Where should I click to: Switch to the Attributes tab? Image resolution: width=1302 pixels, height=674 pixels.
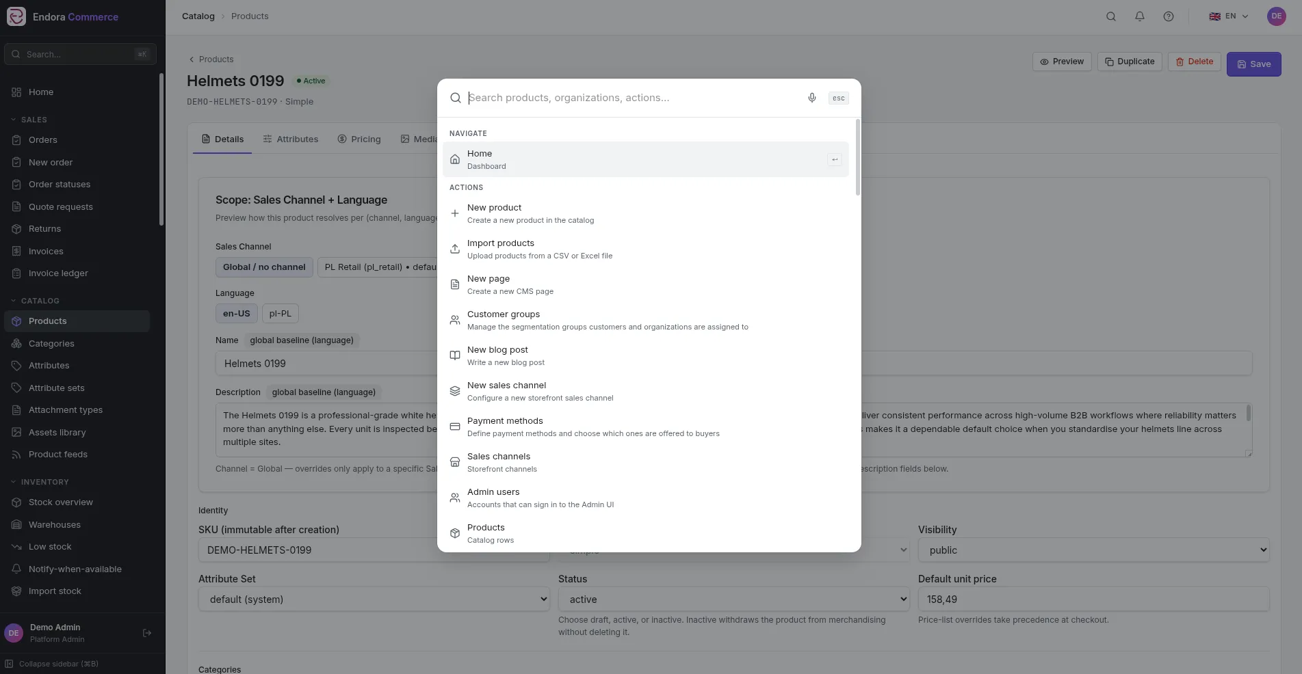291,139
